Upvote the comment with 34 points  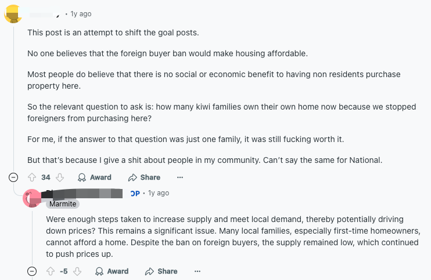coord(32,177)
